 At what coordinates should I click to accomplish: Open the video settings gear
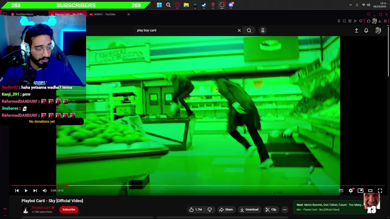click(351, 190)
